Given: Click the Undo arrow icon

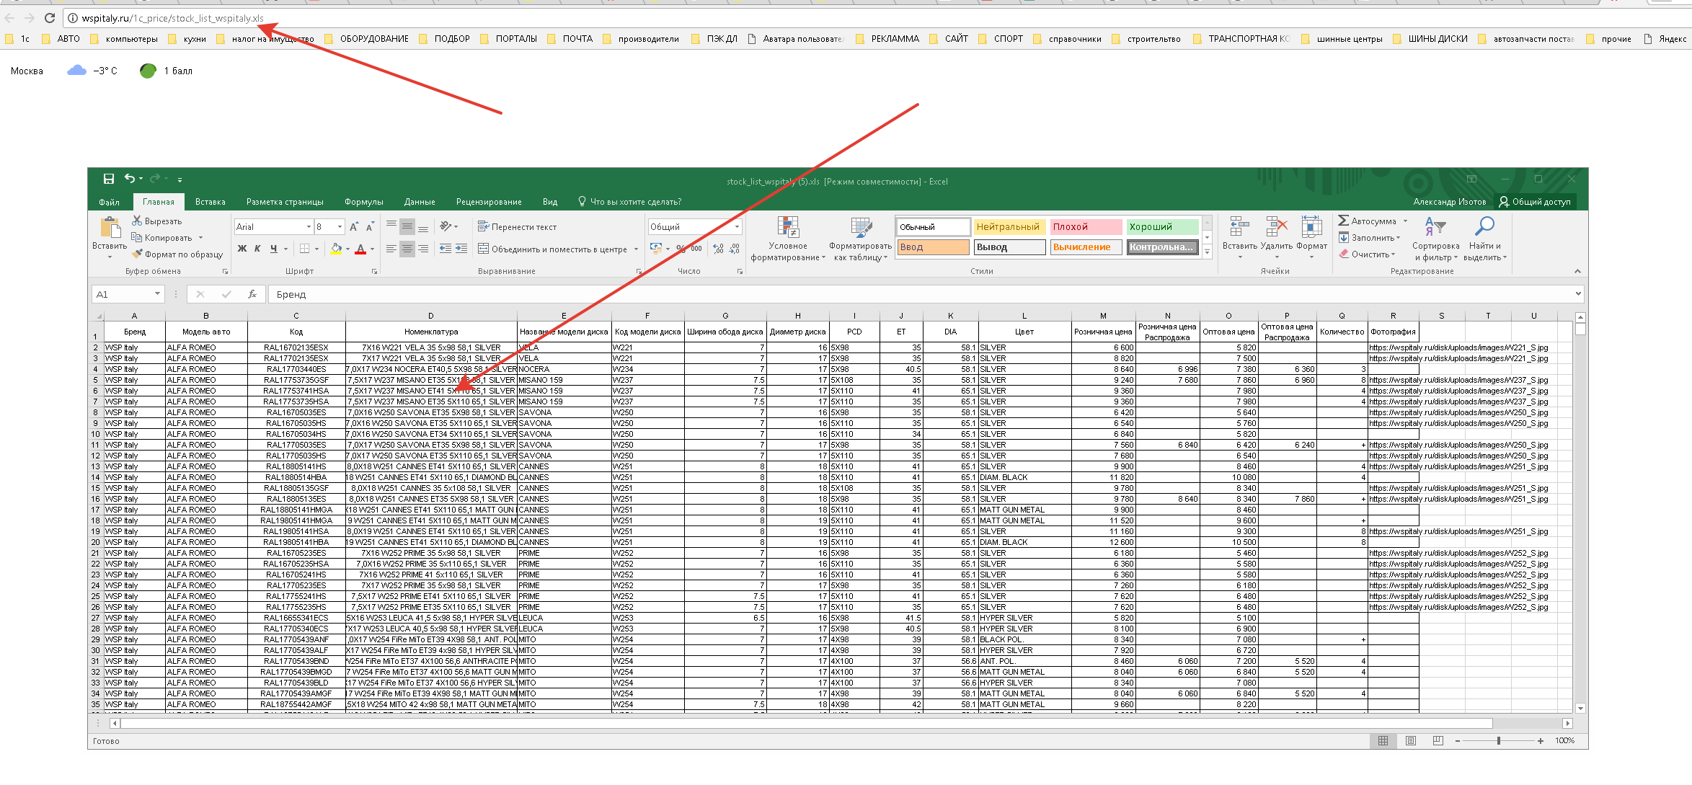Looking at the screenshot, I should (129, 179).
